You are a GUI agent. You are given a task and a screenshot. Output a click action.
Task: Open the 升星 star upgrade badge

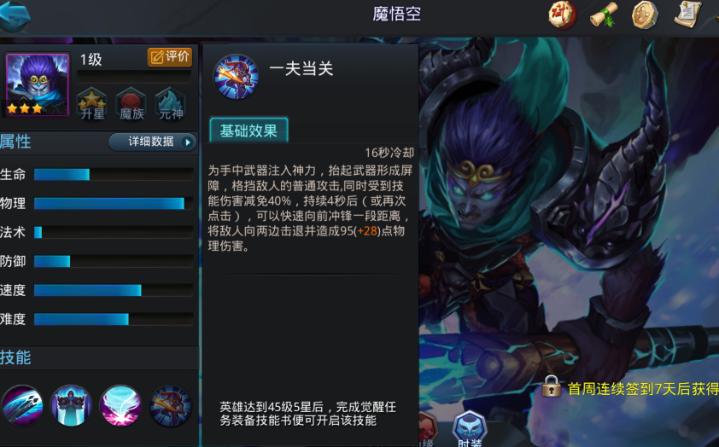(x=92, y=104)
